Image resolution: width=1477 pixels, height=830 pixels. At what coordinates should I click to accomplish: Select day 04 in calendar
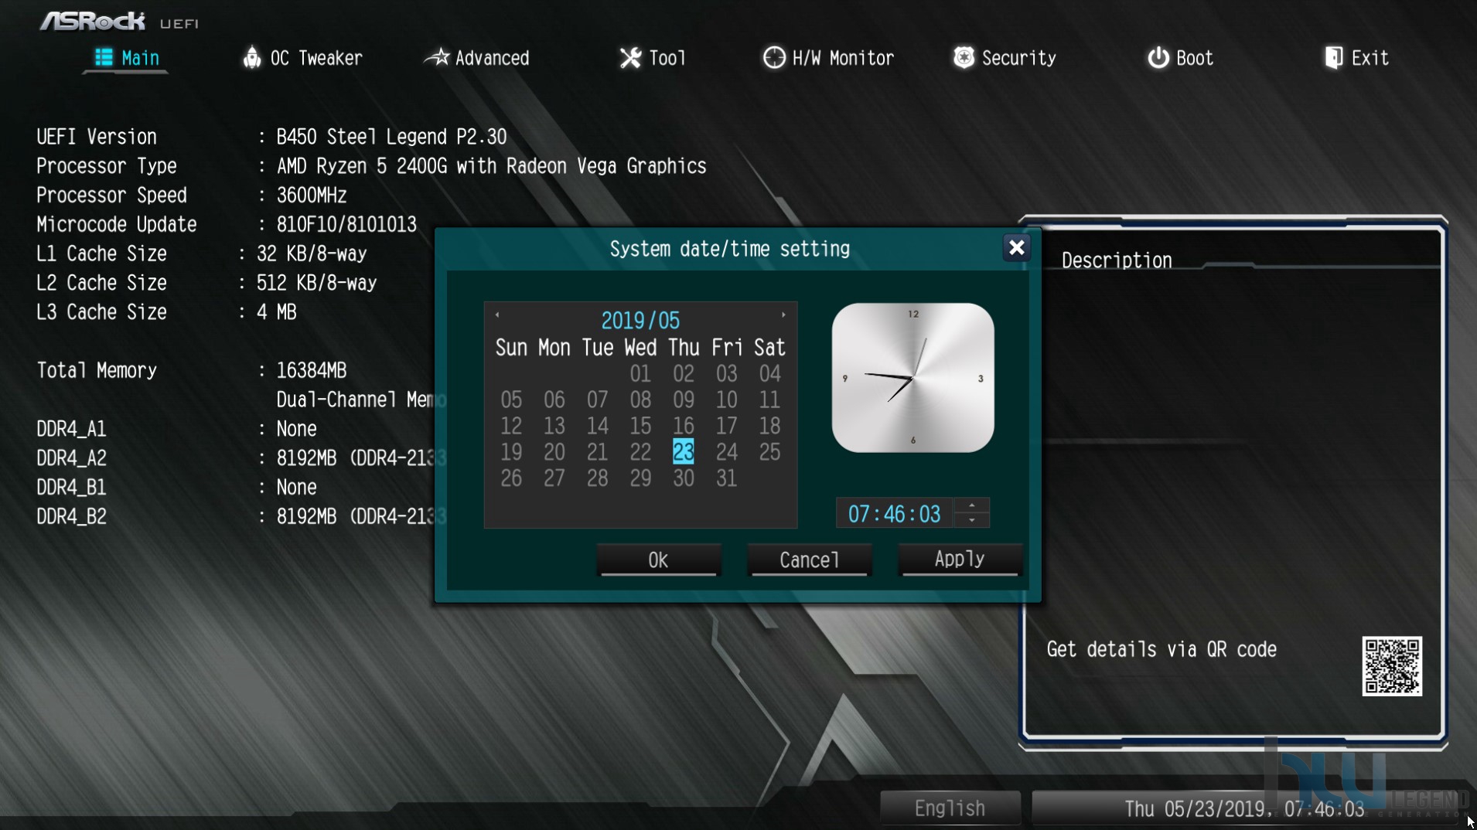[x=769, y=374]
